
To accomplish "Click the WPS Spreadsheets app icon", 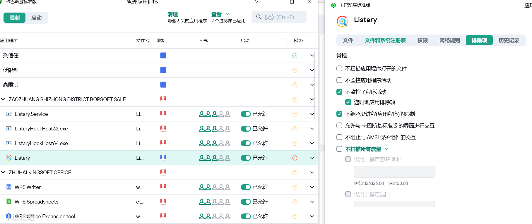I will (9, 201).
